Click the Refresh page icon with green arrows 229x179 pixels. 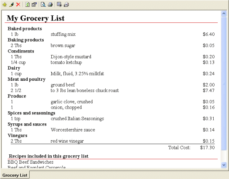[x=27, y=4]
